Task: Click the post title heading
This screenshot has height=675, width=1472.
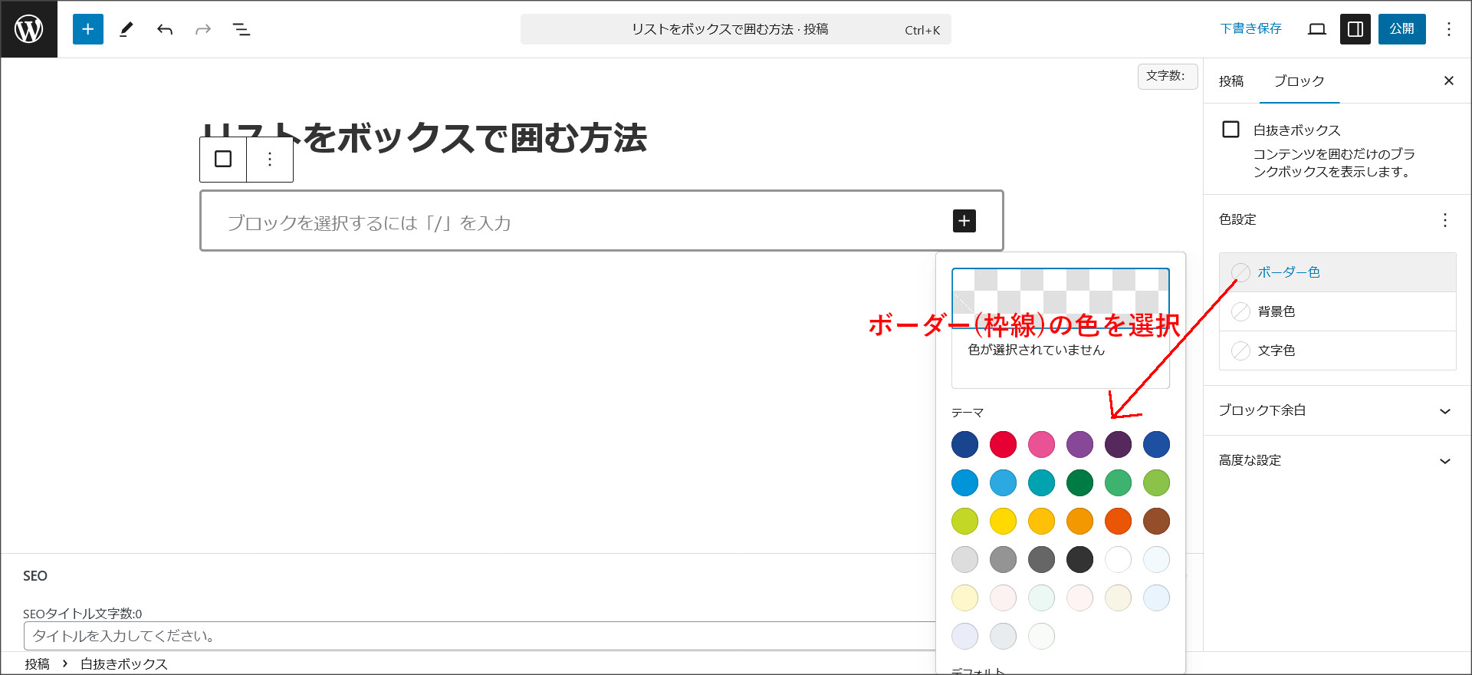Action: pyautogui.click(x=426, y=138)
